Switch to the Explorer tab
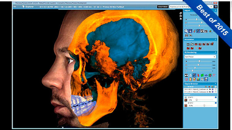This screenshot has width=232, height=130. tap(29, 6)
